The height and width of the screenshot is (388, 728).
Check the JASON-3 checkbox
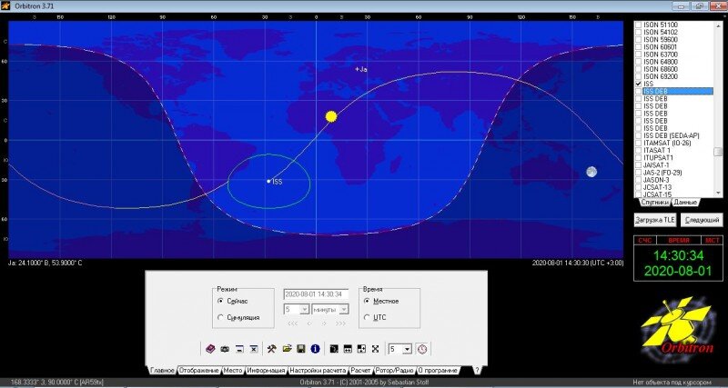coord(639,180)
